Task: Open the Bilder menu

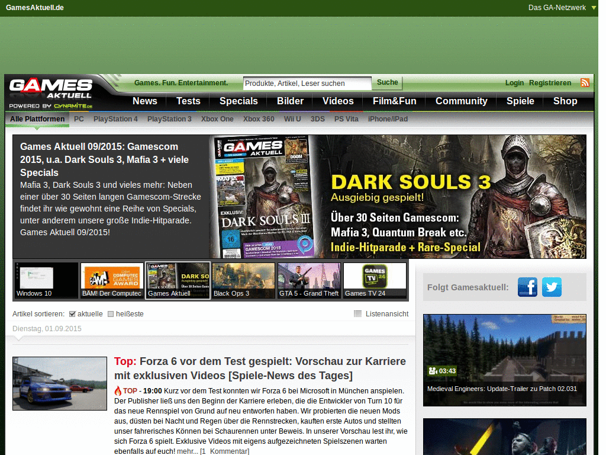Action: [x=290, y=101]
